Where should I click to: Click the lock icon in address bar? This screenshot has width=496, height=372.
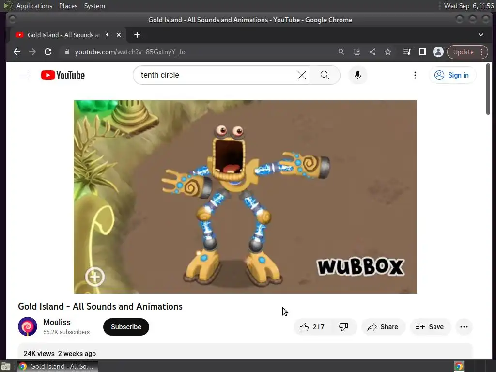pyautogui.click(x=67, y=52)
